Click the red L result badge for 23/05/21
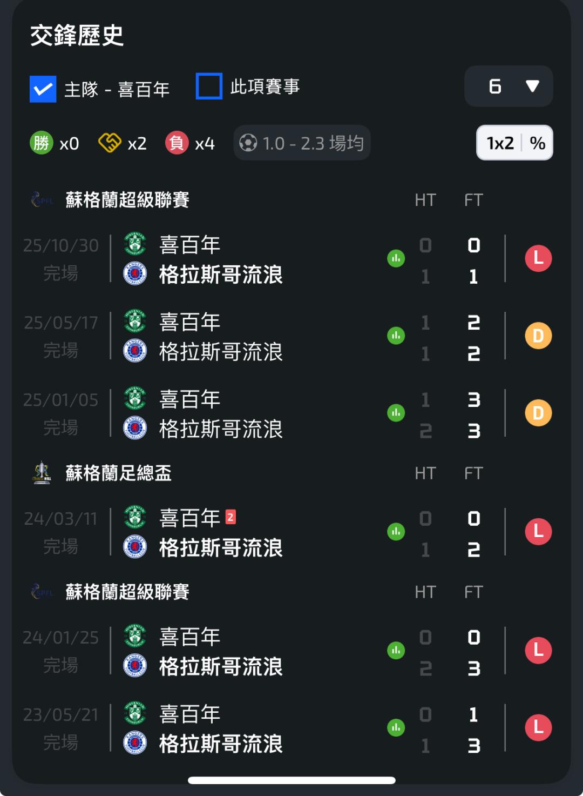583x796 pixels. pyautogui.click(x=538, y=728)
